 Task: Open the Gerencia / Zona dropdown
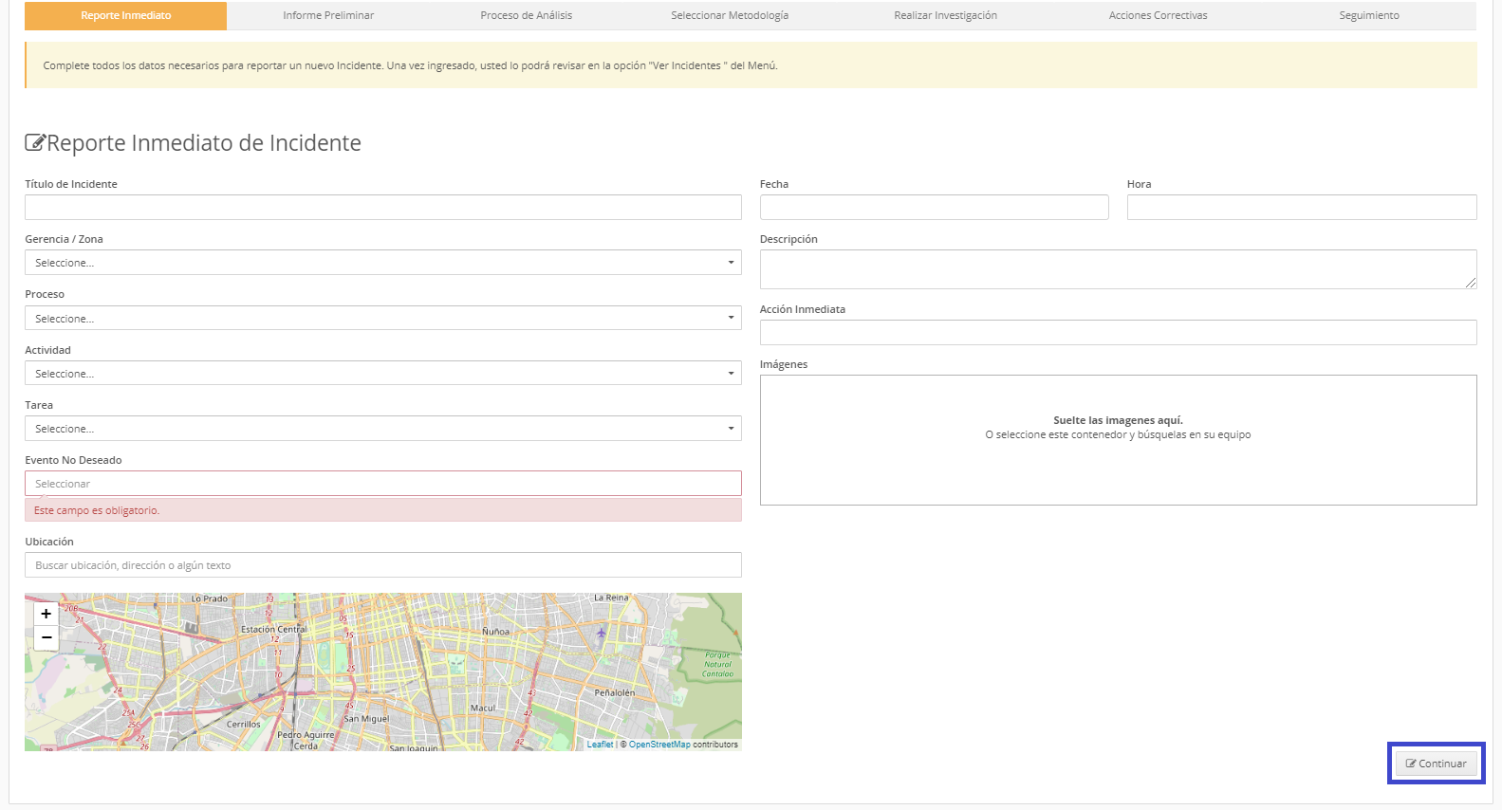383,263
